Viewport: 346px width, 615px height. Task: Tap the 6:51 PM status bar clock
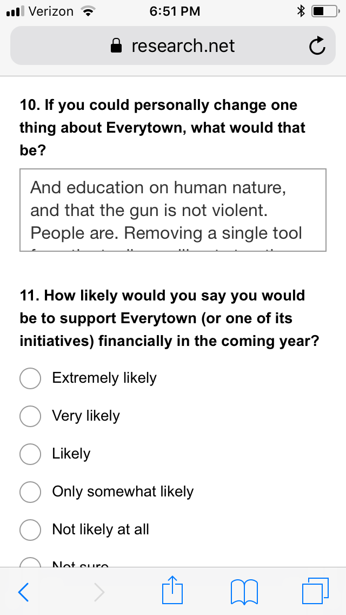coord(175,11)
